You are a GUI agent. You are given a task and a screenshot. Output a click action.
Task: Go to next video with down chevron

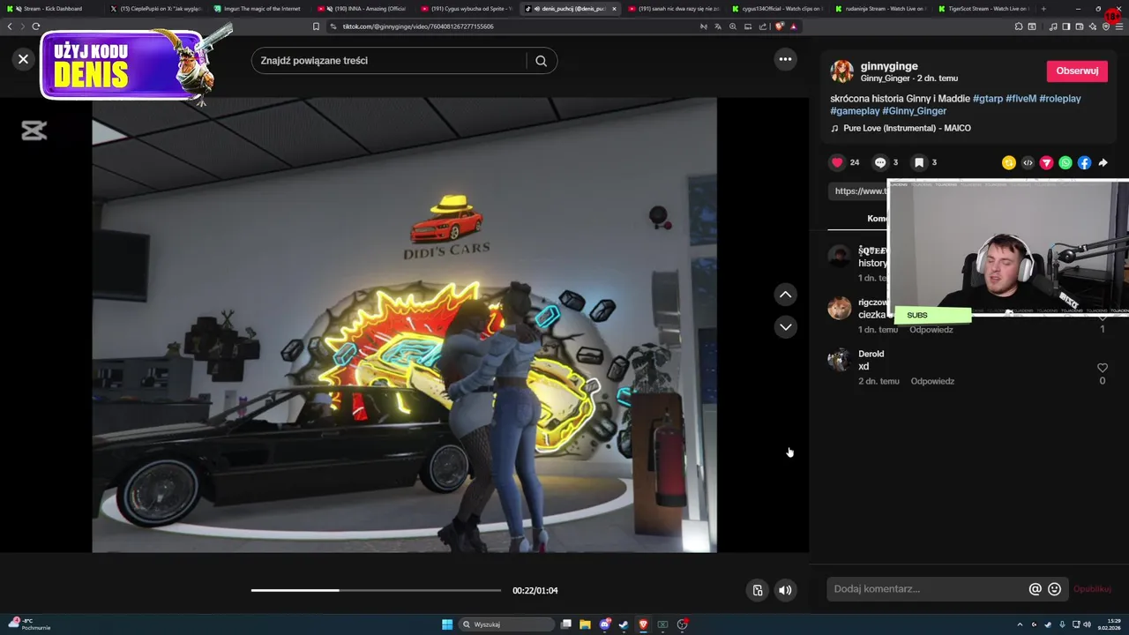coord(785,327)
